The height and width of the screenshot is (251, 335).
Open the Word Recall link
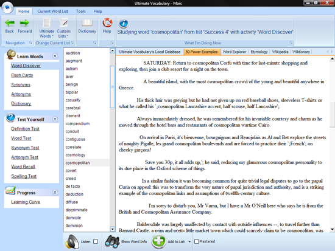click(x=23, y=167)
